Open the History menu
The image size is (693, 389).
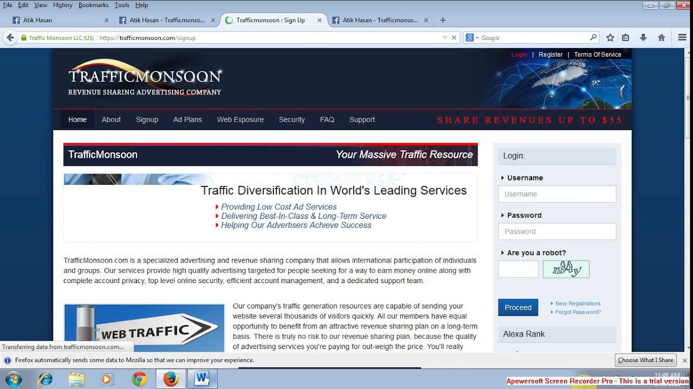pos(63,5)
